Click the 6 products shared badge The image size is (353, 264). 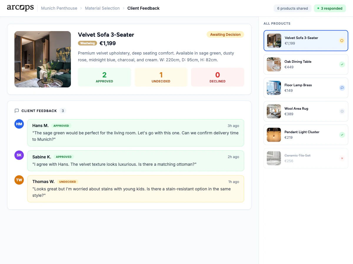(292, 8)
